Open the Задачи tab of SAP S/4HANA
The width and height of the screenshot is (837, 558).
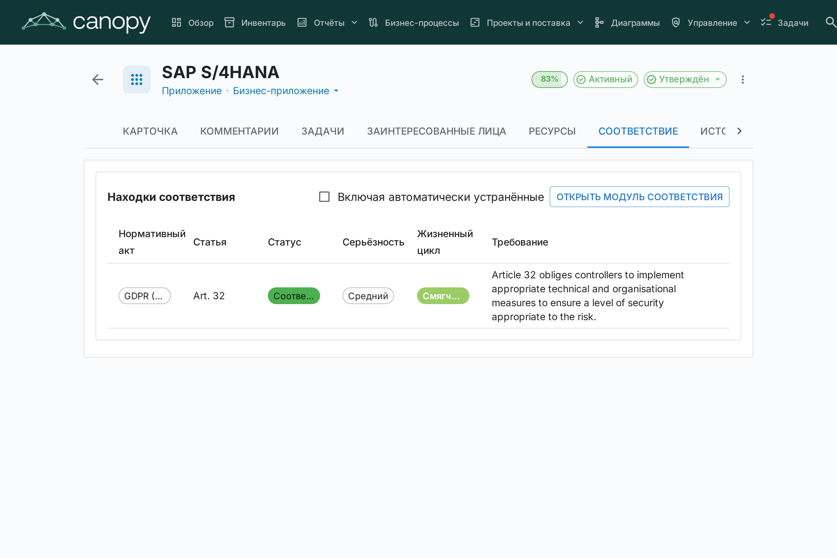(323, 131)
